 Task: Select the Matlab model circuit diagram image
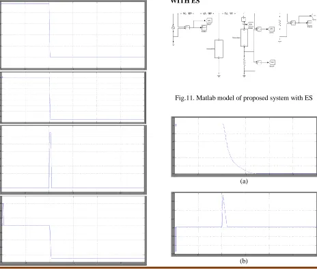244,45
